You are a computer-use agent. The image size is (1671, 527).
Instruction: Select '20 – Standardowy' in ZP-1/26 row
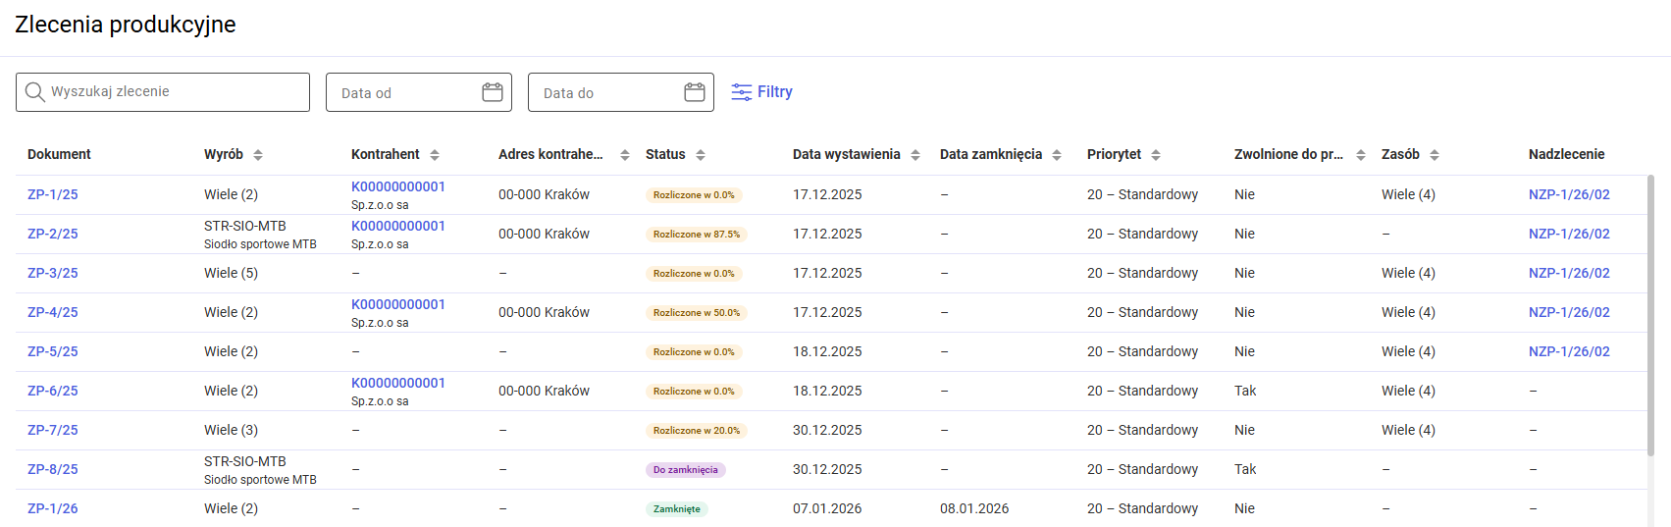pyautogui.click(x=1142, y=508)
